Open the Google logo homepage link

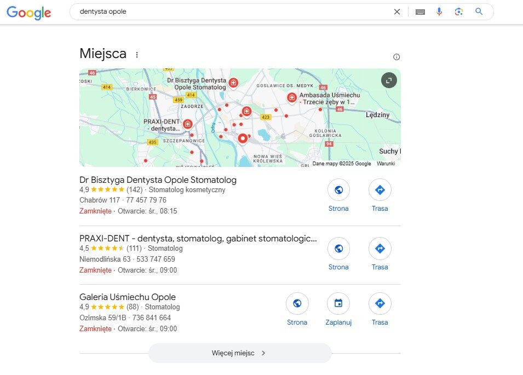[x=28, y=13]
